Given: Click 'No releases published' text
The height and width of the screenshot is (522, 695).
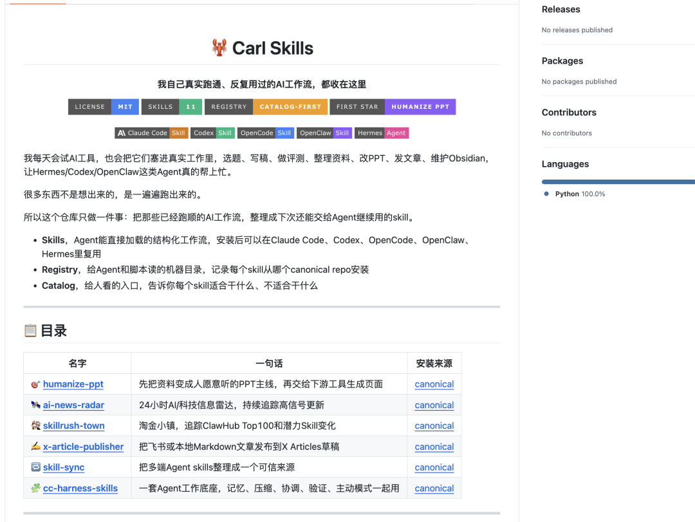Looking at the screenshot, I should pyautogui.click(x=577, y=30).
